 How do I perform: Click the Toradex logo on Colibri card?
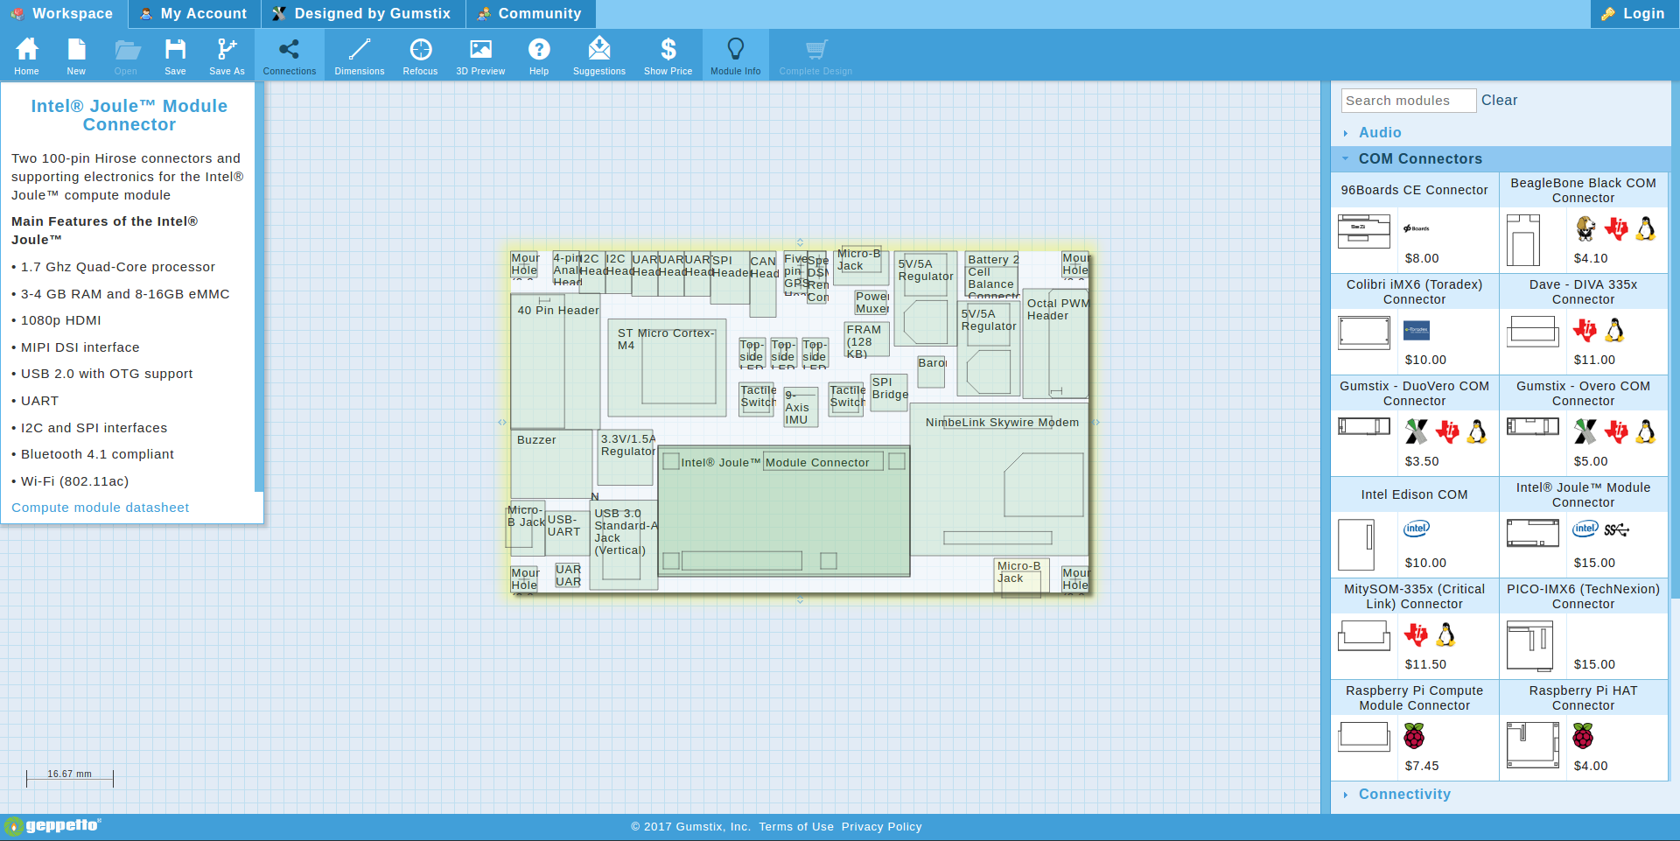(1417, 331)
